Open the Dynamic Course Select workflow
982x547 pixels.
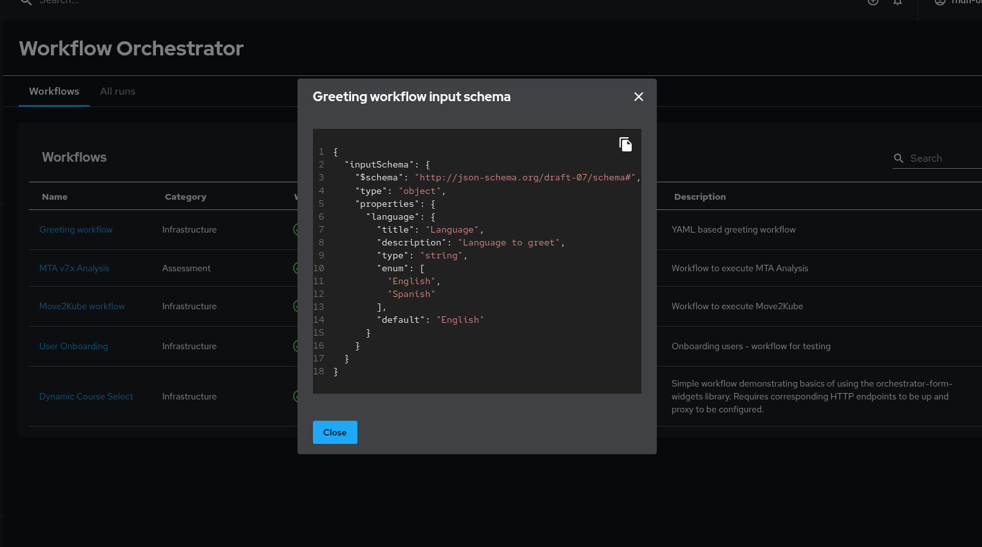(x=86, y=396)
